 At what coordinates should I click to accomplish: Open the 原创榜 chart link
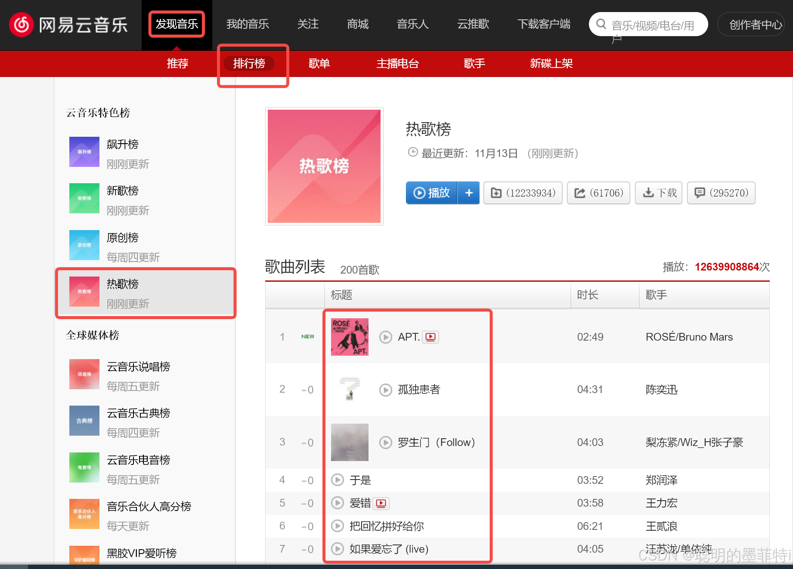[x=123, y=238]
